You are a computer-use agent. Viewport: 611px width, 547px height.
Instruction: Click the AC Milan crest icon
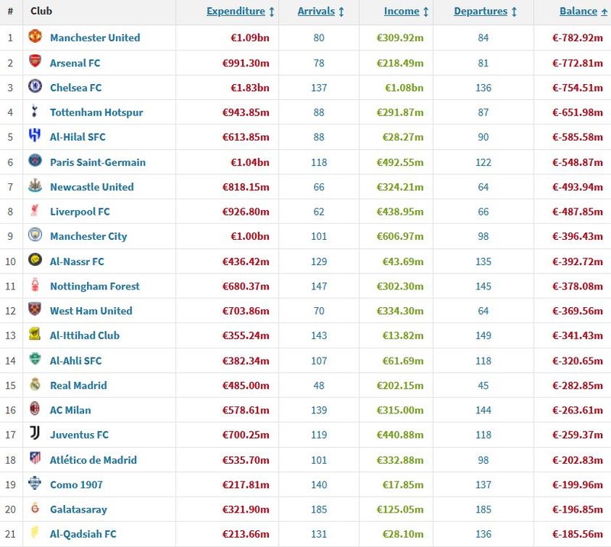click(35, 408)
